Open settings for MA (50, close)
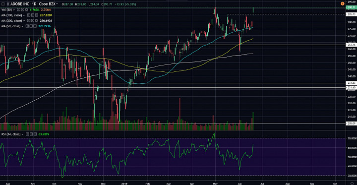 click(x=31, y=26)
